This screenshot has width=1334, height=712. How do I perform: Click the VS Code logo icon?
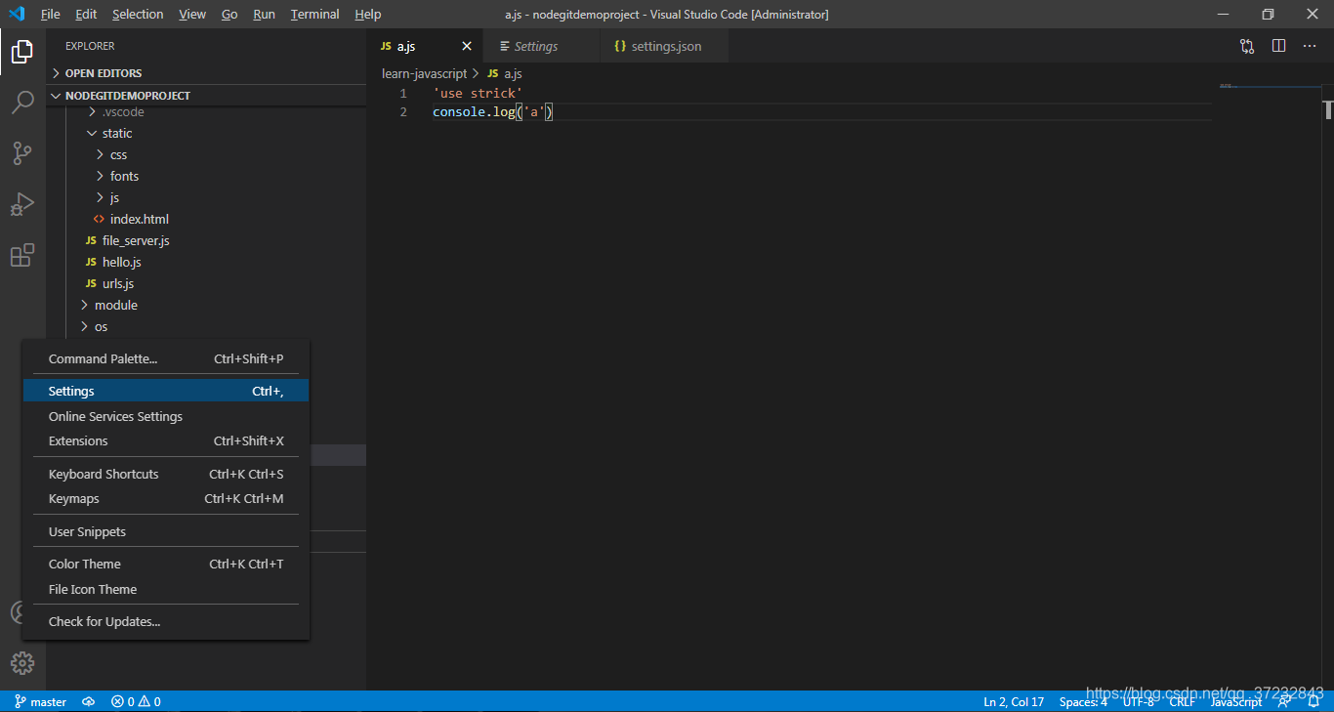point(17,14)
